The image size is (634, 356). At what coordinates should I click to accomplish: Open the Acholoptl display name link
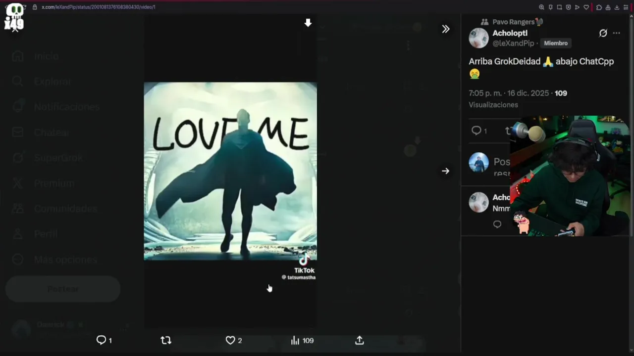[x=510, y=33]
